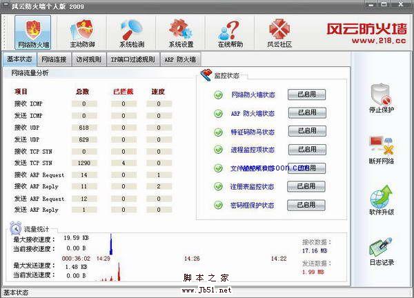The height and width of the screenshot is (298, 414).
Task: Click the title bar system menu icon
Action: coord(6,5)
